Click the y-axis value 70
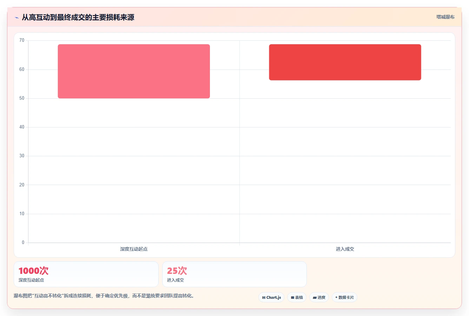The image size is (469, 316). [22, 40]
